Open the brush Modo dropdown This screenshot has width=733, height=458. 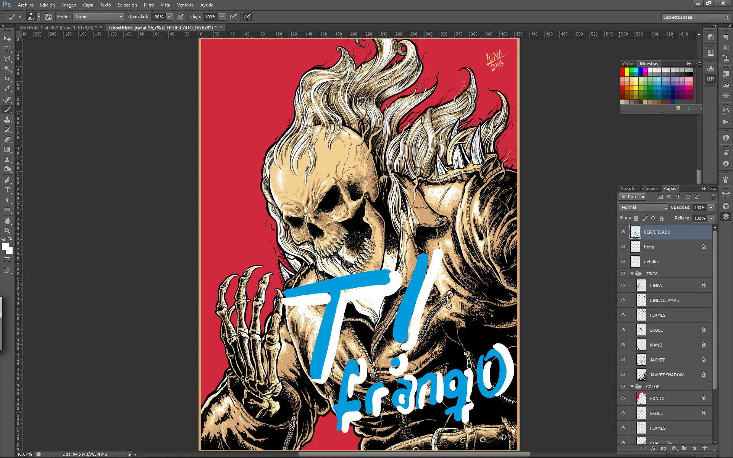click(x=99, y=17)
